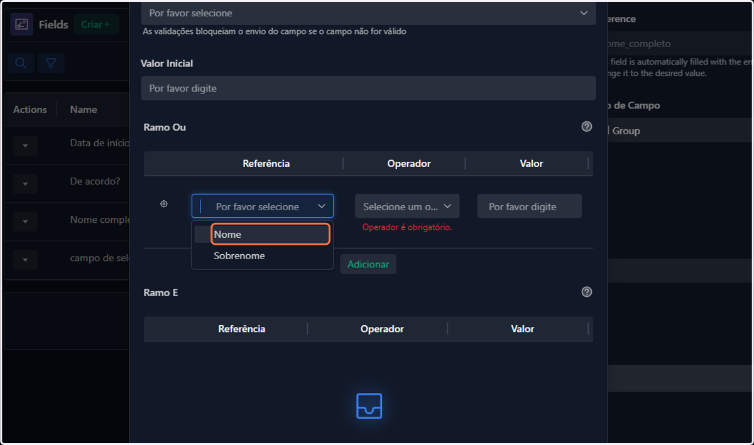The height and width of the screenshot is (445, 754).
Task: Open the search magnifier in Fields
Action: (x=21, y=63)
